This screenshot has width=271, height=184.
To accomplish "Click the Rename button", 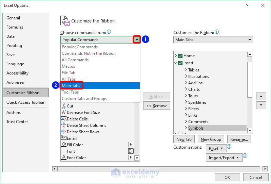I will pos(239,139).
